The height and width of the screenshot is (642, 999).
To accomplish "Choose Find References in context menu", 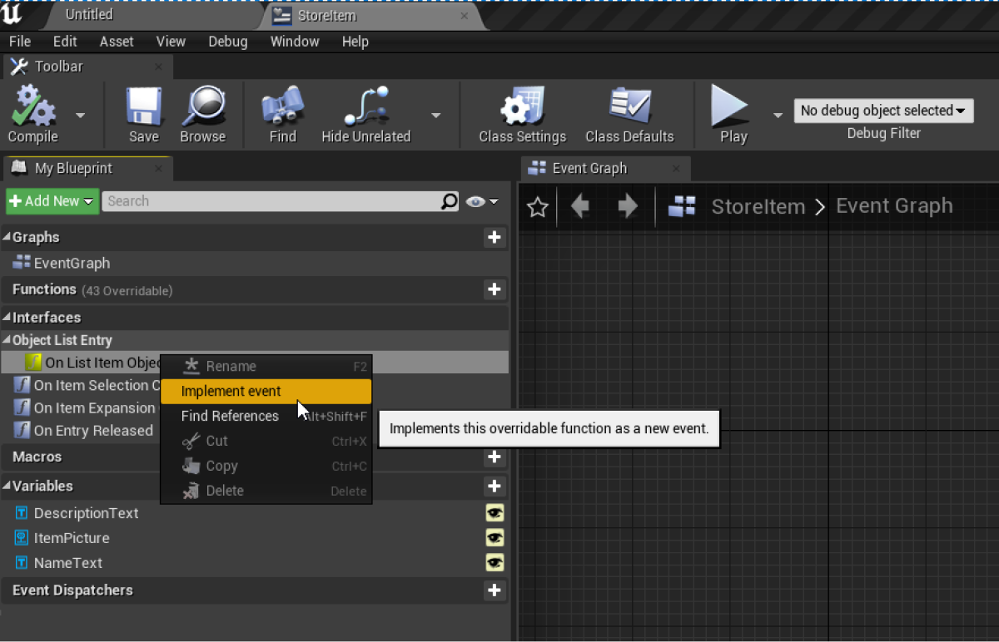I will click(x=230, y=416).
